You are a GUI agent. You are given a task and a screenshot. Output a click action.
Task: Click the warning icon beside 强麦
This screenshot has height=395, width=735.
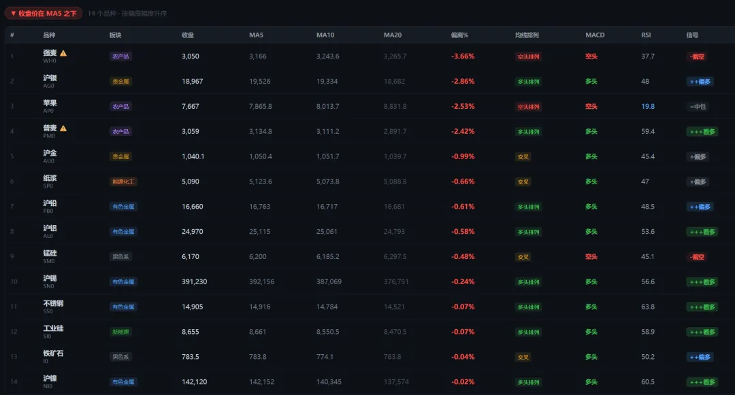coord(63,53)
